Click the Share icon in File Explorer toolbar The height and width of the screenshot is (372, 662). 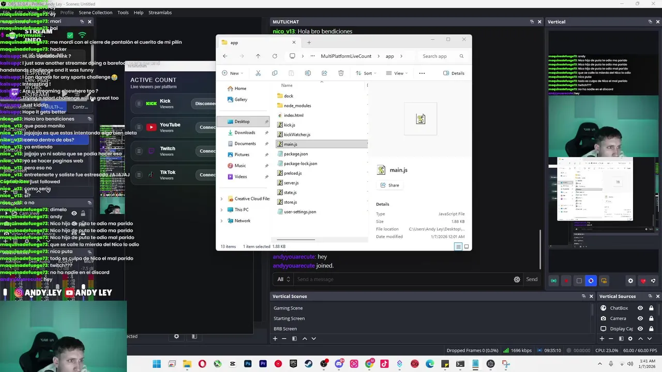click(x=324, y=73)
